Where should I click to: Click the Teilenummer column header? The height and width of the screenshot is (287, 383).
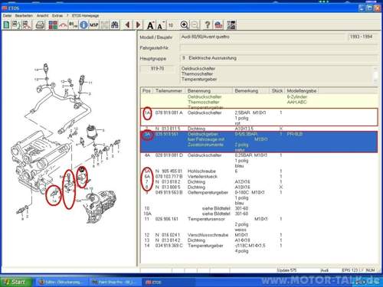[169, 90]
